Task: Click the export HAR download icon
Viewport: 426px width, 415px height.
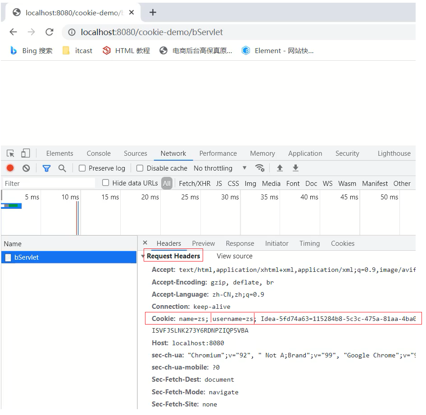Action: coord(295,168)
